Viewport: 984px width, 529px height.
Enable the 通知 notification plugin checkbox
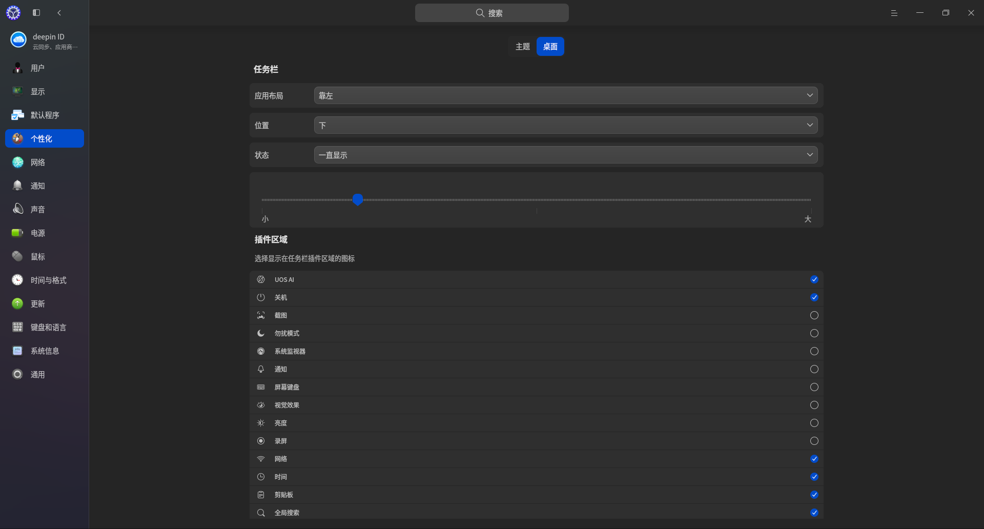(x=814, y=369)
